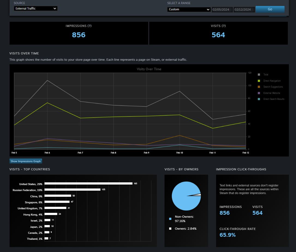Click the blue Non-Owners legend square
The image size is (296, 252).
[x=170, y=219]
